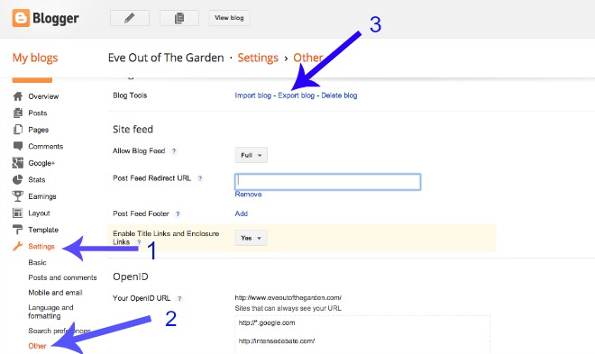Screen dimensions: 595x354
Task: Click the Posts sidebar icon
Action: click(x=17, y=113)
